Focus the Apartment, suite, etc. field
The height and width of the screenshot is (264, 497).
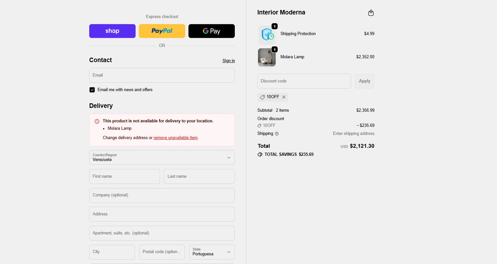162,233
